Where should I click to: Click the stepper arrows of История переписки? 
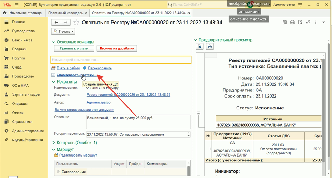coord(188,135)
